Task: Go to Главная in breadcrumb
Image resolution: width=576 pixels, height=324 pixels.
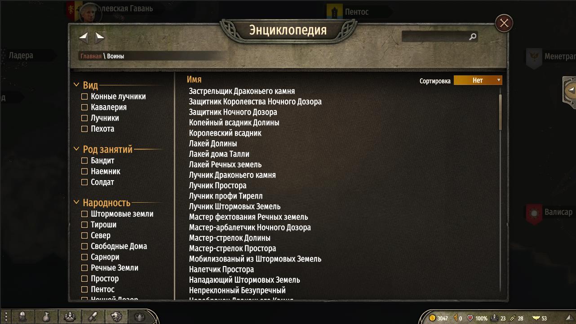Action: 91,56
